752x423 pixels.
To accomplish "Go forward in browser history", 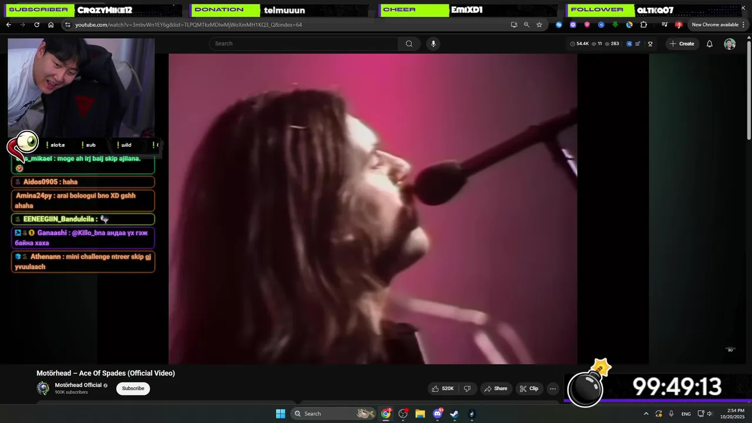I will point(22,25).
